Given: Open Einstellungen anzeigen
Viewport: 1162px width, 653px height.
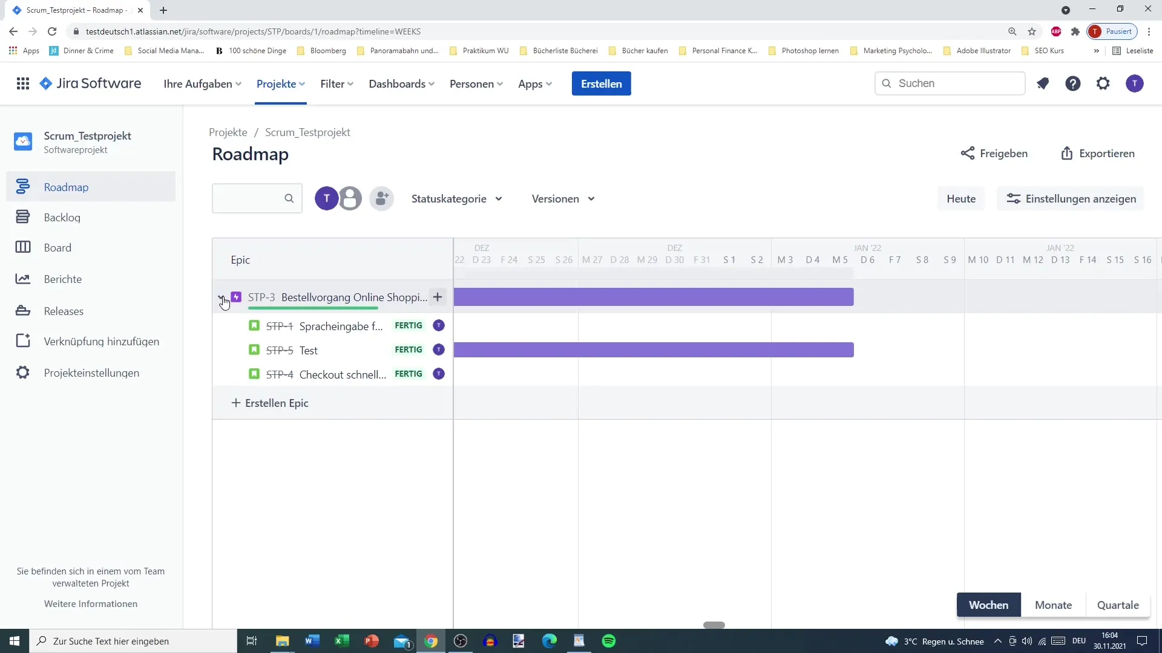Looking at the screenshot, I should click(1070, 198).
